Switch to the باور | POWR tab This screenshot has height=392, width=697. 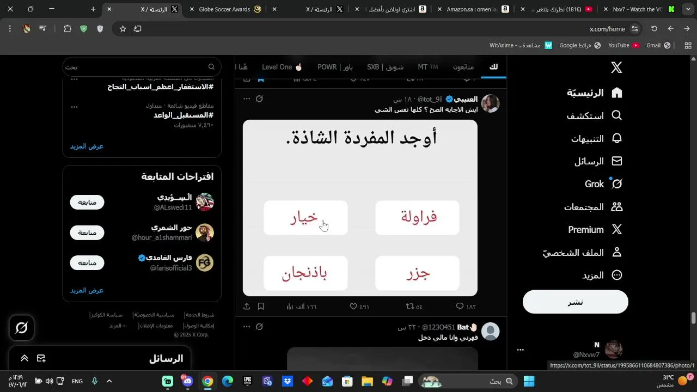tap(335, 67)
